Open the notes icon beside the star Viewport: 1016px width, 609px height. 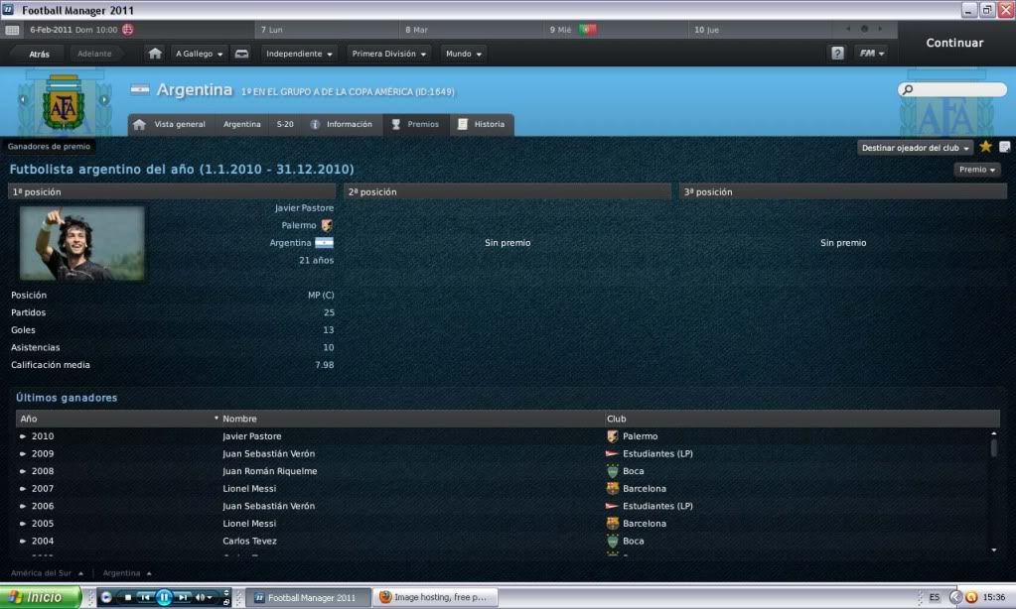1004,147
